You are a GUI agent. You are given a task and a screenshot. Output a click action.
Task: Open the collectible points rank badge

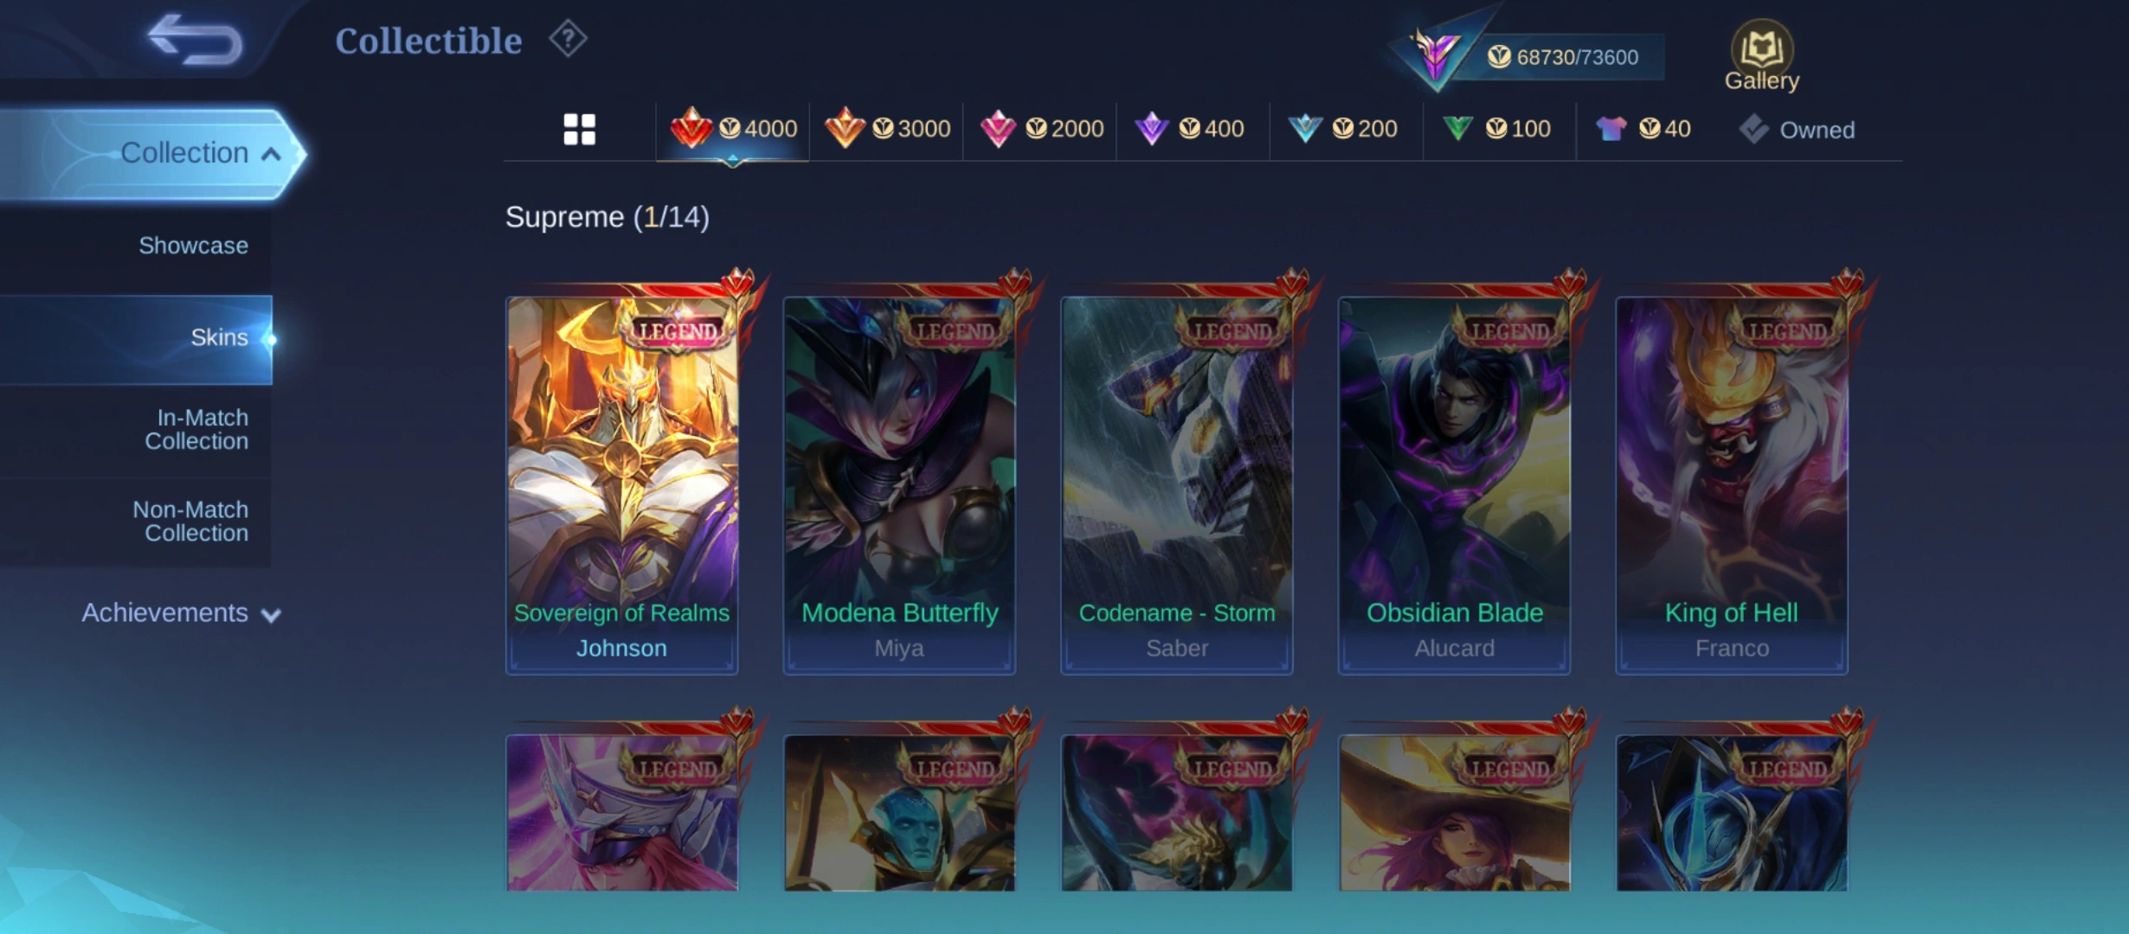(x=1434, y=54)
